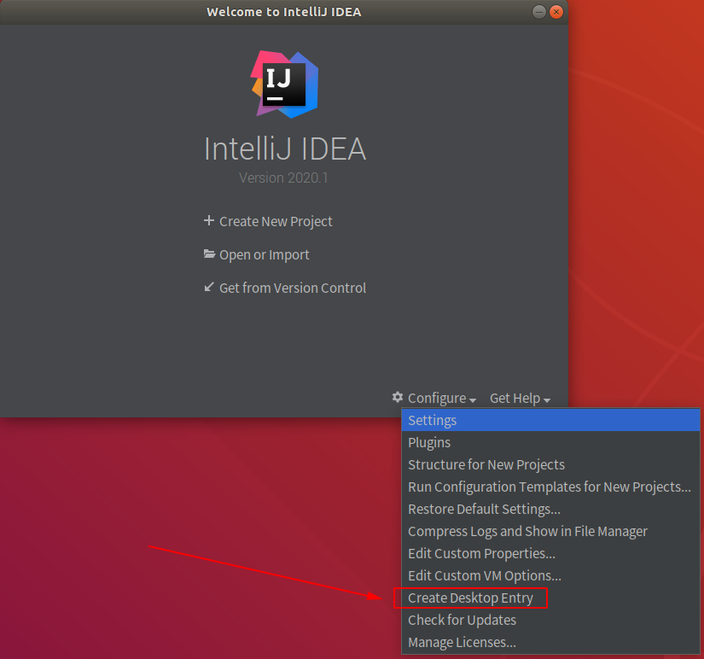Choose Compress Logs and Show in File Manager
704x659 pixels.
pos(527,531)
